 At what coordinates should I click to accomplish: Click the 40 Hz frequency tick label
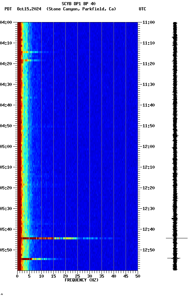pyautogui.click(x=114, y=276)
